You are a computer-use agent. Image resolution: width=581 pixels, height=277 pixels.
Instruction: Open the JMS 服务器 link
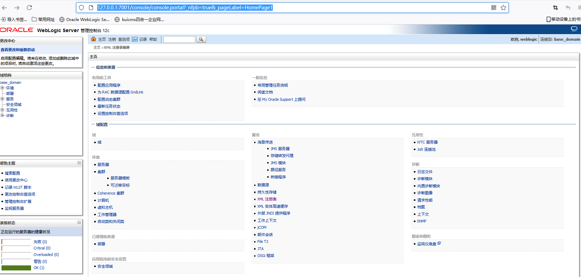tap(280, 149)
